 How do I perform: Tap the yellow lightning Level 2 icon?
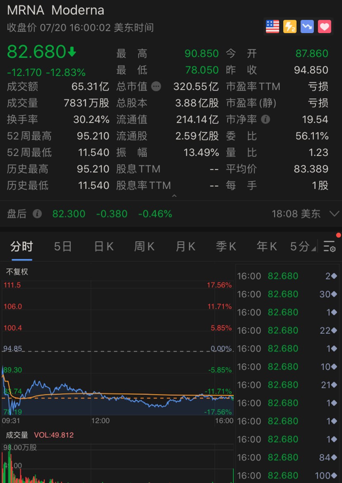click(290, 27)
